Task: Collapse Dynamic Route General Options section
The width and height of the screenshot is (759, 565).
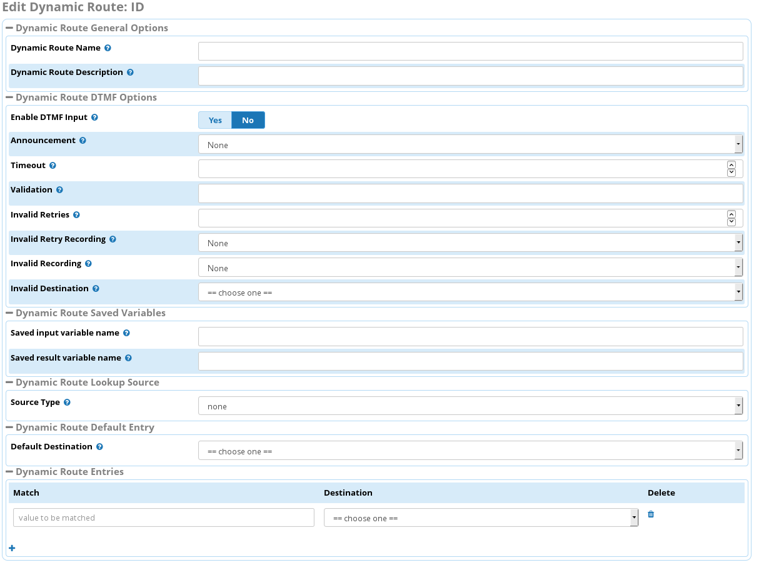Action: coord(9,28)
